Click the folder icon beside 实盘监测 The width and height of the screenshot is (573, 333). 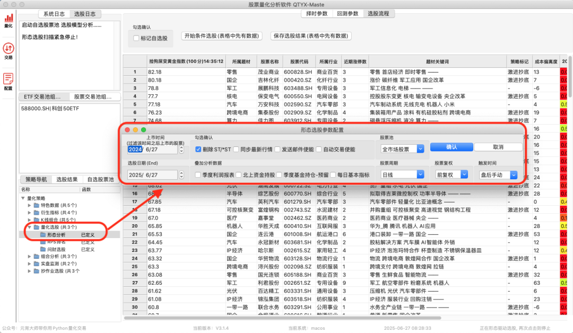coord(37,264)
